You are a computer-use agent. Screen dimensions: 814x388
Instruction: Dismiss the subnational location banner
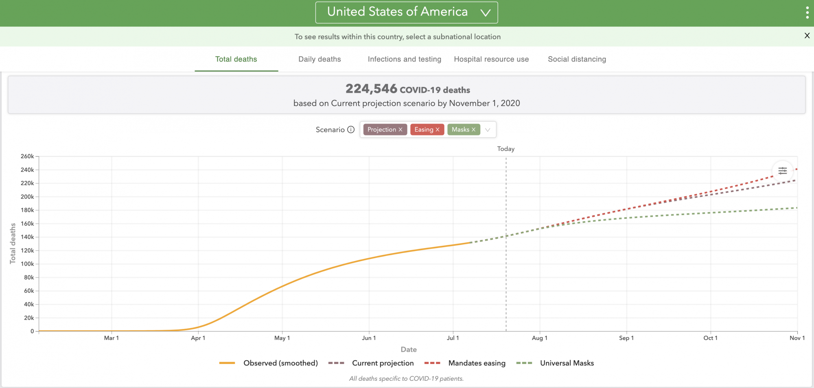pyautogui.click(x=807, y=36)
